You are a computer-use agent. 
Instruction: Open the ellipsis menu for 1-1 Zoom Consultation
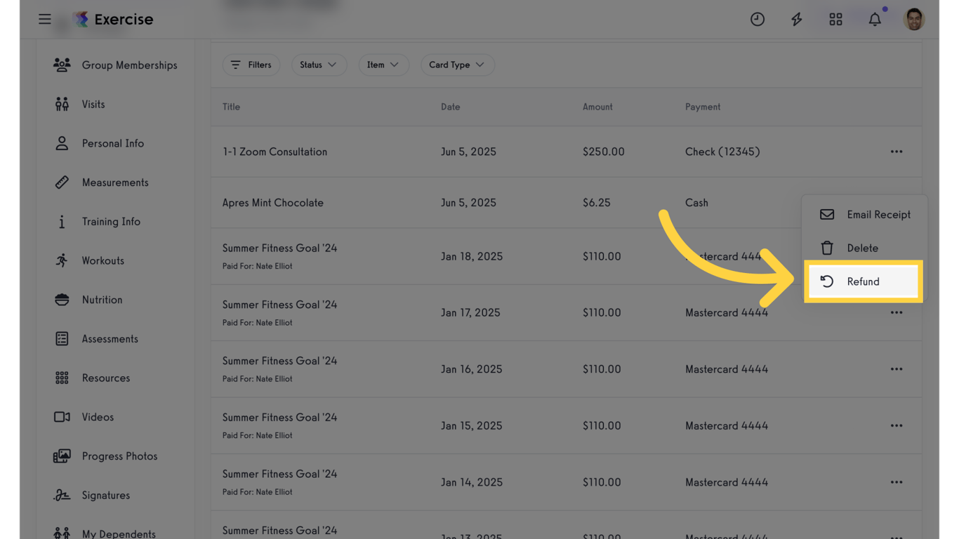(x=896, y=151)
